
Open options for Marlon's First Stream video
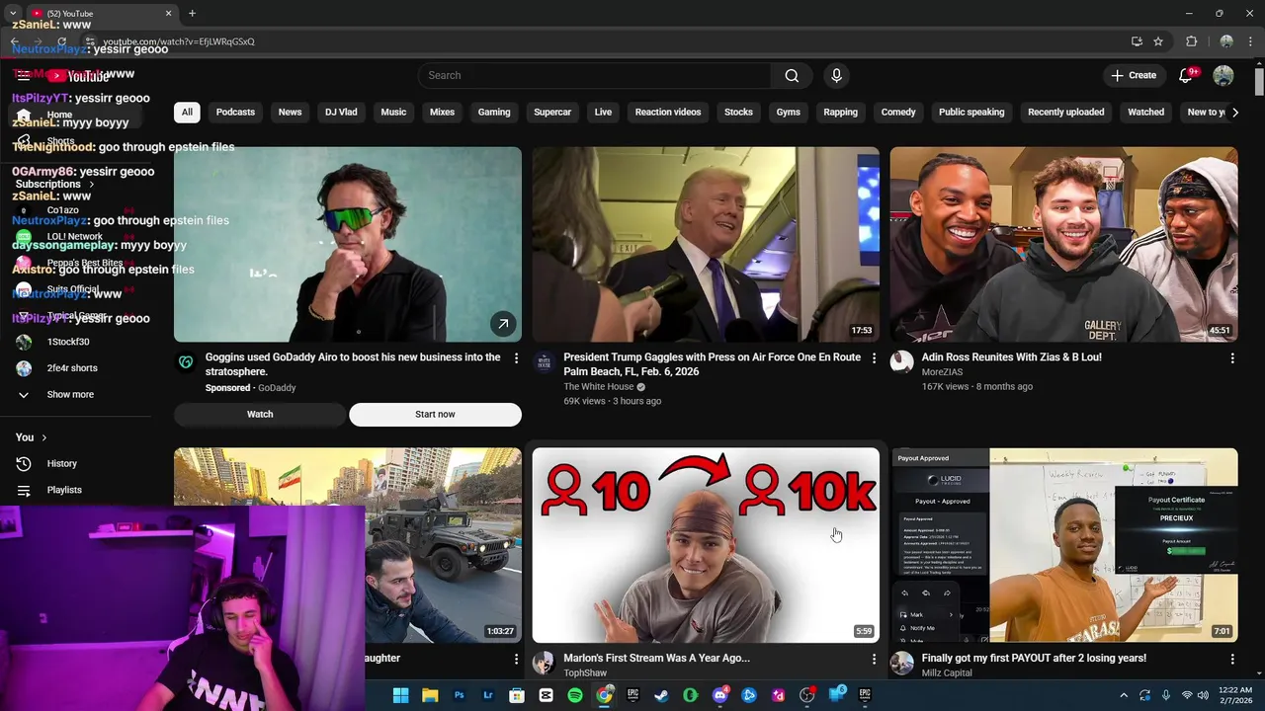[874, 659]
